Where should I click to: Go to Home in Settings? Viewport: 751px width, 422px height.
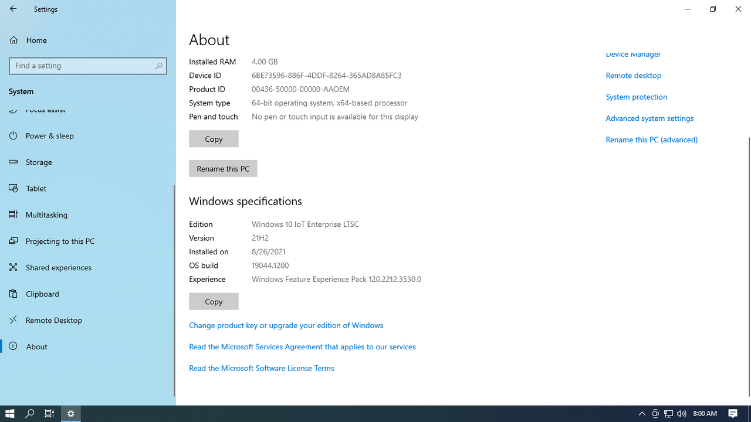(x=87, y=40)
